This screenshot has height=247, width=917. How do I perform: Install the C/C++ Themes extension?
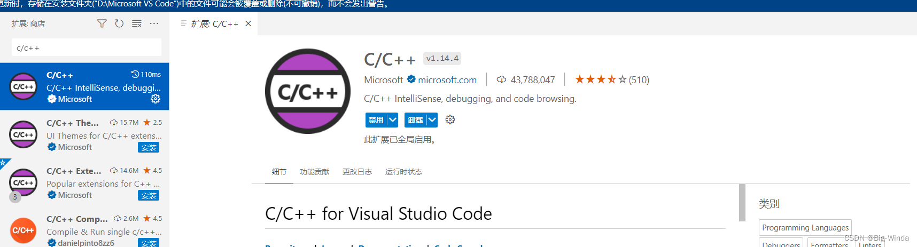point(149,148)
